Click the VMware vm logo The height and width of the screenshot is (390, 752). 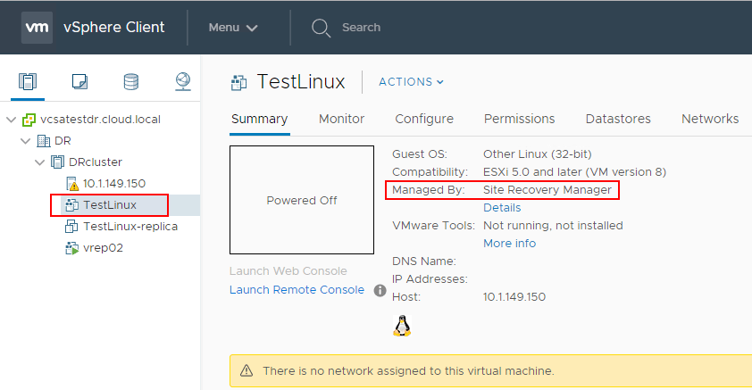[x=37, y=28]
